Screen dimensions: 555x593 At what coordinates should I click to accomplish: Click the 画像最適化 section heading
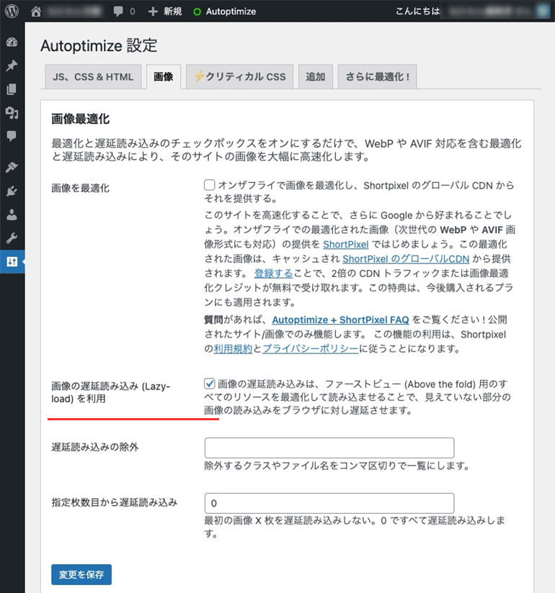pos(80,119)
